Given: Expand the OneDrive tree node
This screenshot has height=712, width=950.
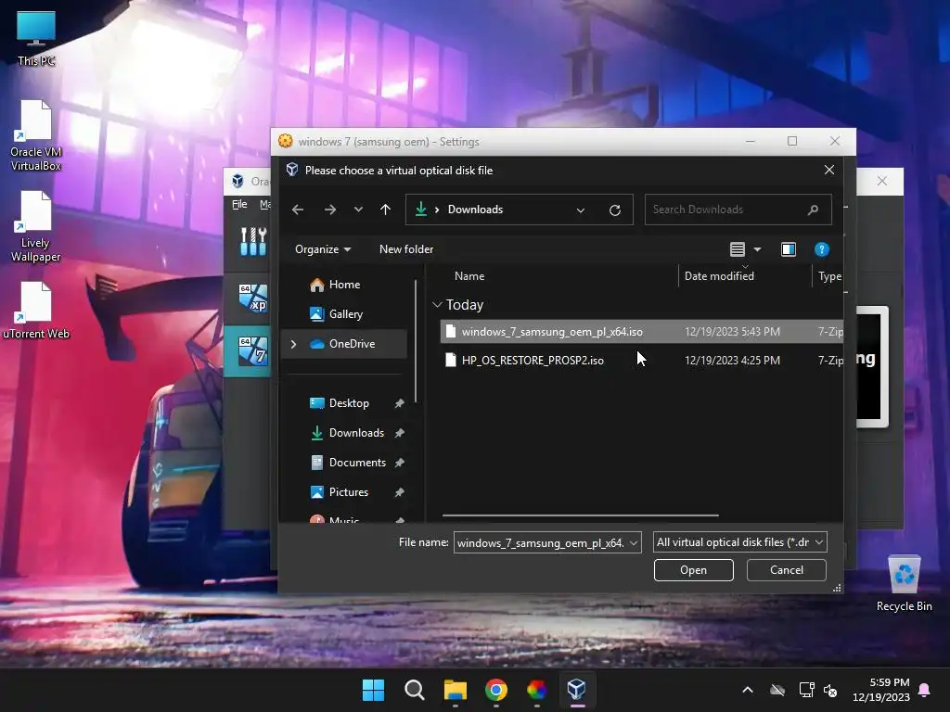Looking at the screenshot, I should [x=294, y=344].
